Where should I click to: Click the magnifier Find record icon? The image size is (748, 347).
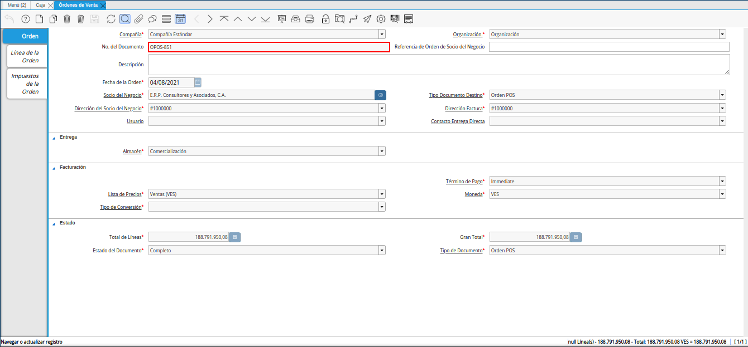coord(125,19)
